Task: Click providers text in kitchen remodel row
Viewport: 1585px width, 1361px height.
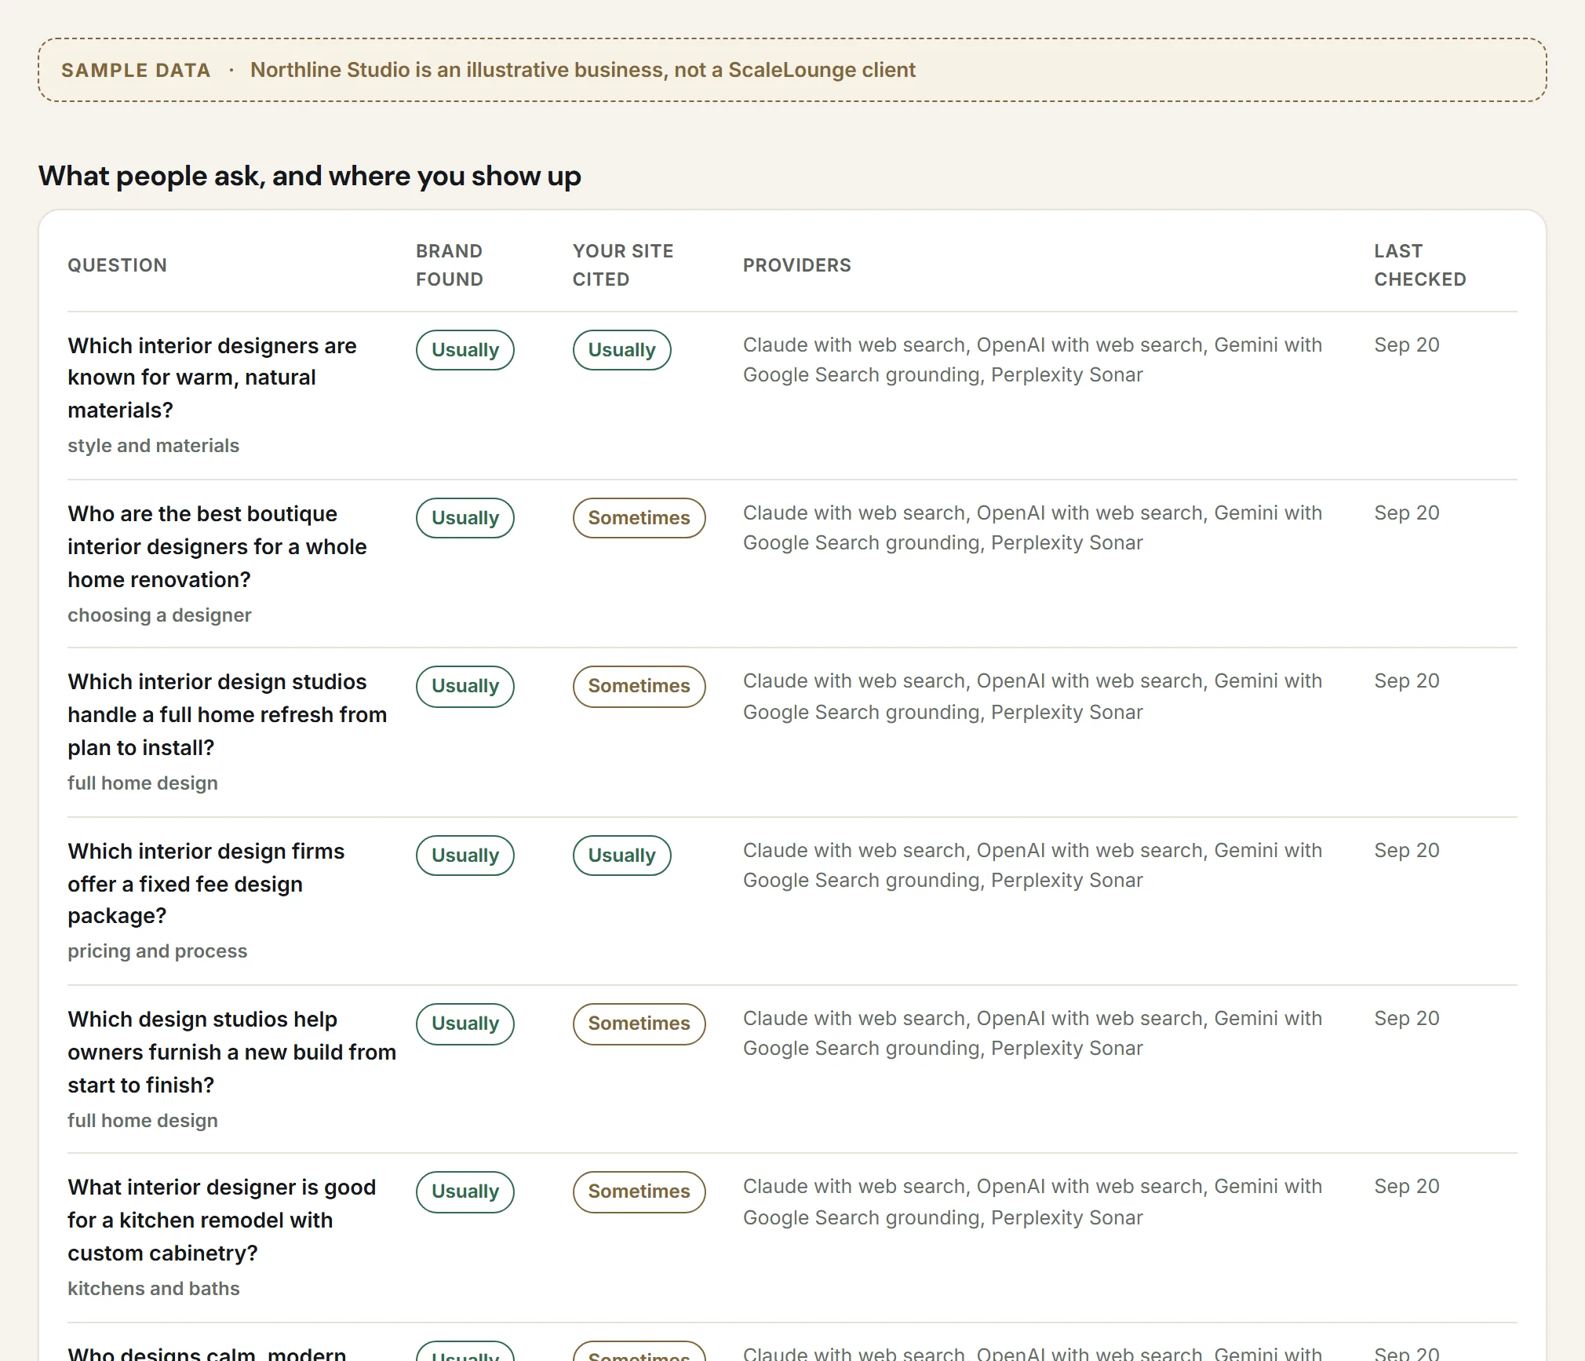Action: tap(1033, 1202)
